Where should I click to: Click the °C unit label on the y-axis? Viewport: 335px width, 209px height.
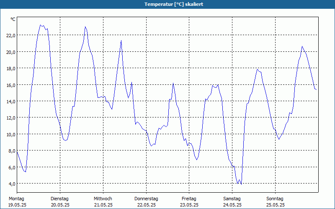pyautogui.click(x=13, y=19)
